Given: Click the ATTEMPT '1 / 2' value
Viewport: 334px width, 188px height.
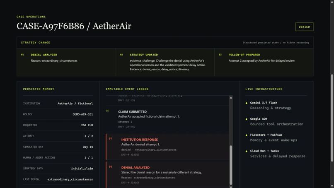Looking at the screenshot, I should [x=89, y=136].
